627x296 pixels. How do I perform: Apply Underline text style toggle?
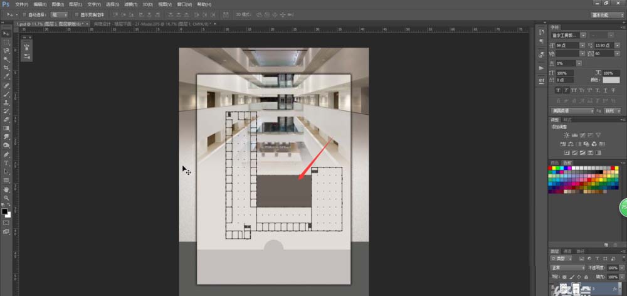pyautogui.click(x=605, y=91)
